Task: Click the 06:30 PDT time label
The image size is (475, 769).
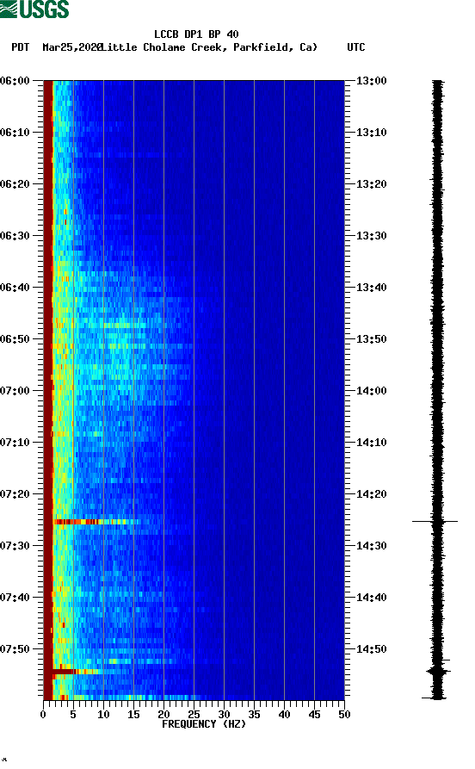Action: [x=15, y=235]
